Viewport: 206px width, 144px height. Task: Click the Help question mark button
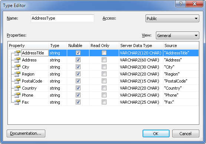coord(181,4)
